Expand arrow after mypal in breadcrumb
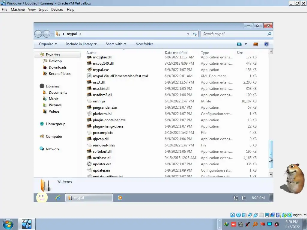The height and width of the screenshot is (230, 307). [80, 34]
